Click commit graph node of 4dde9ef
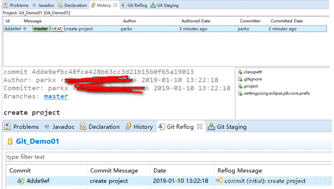 25,29
